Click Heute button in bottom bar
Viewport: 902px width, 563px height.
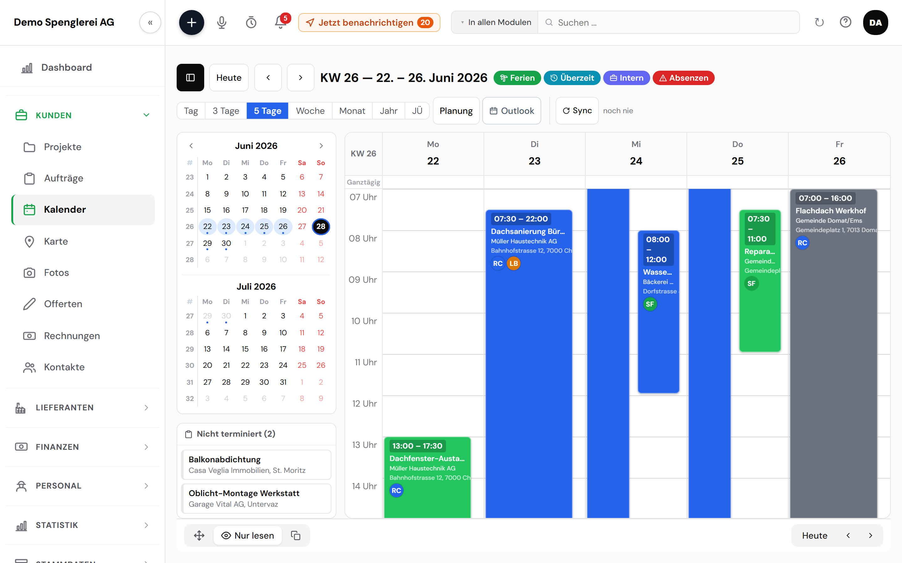[x=815, y=535]
